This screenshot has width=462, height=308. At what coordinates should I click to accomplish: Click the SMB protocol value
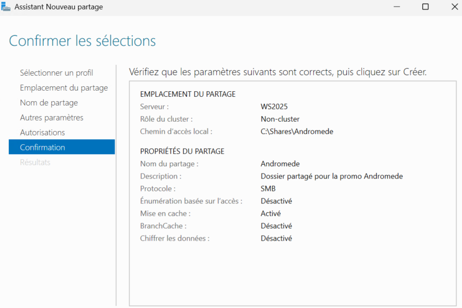268,189
